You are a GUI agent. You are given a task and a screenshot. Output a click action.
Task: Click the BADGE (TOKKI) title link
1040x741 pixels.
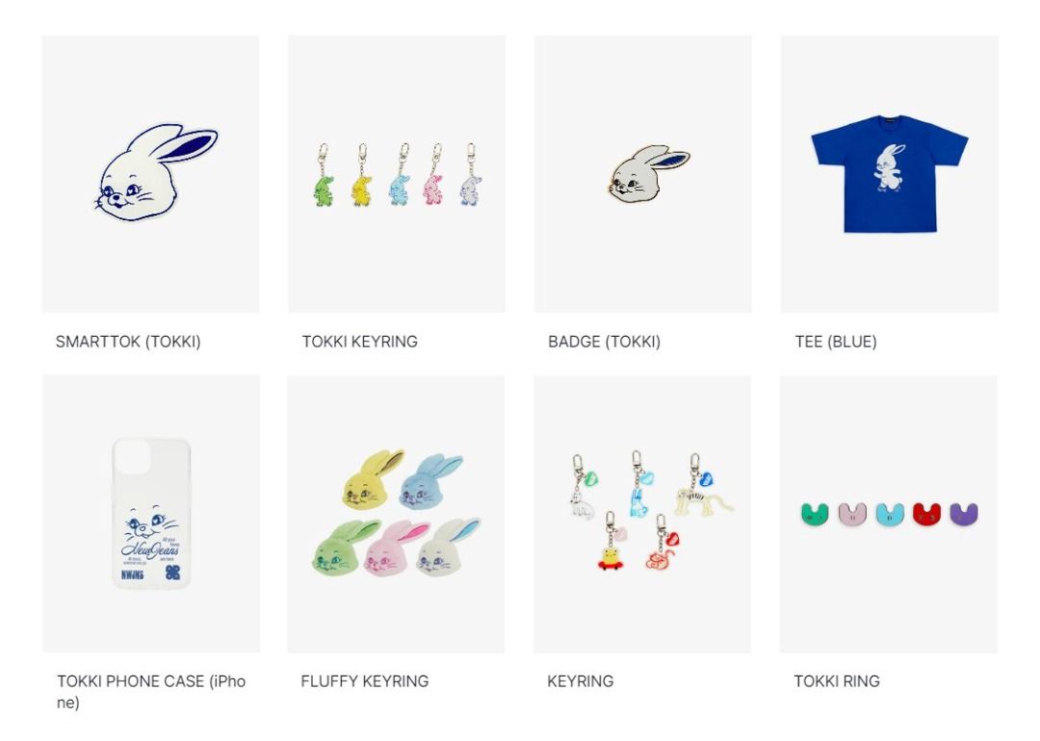[x=604, y=342]
